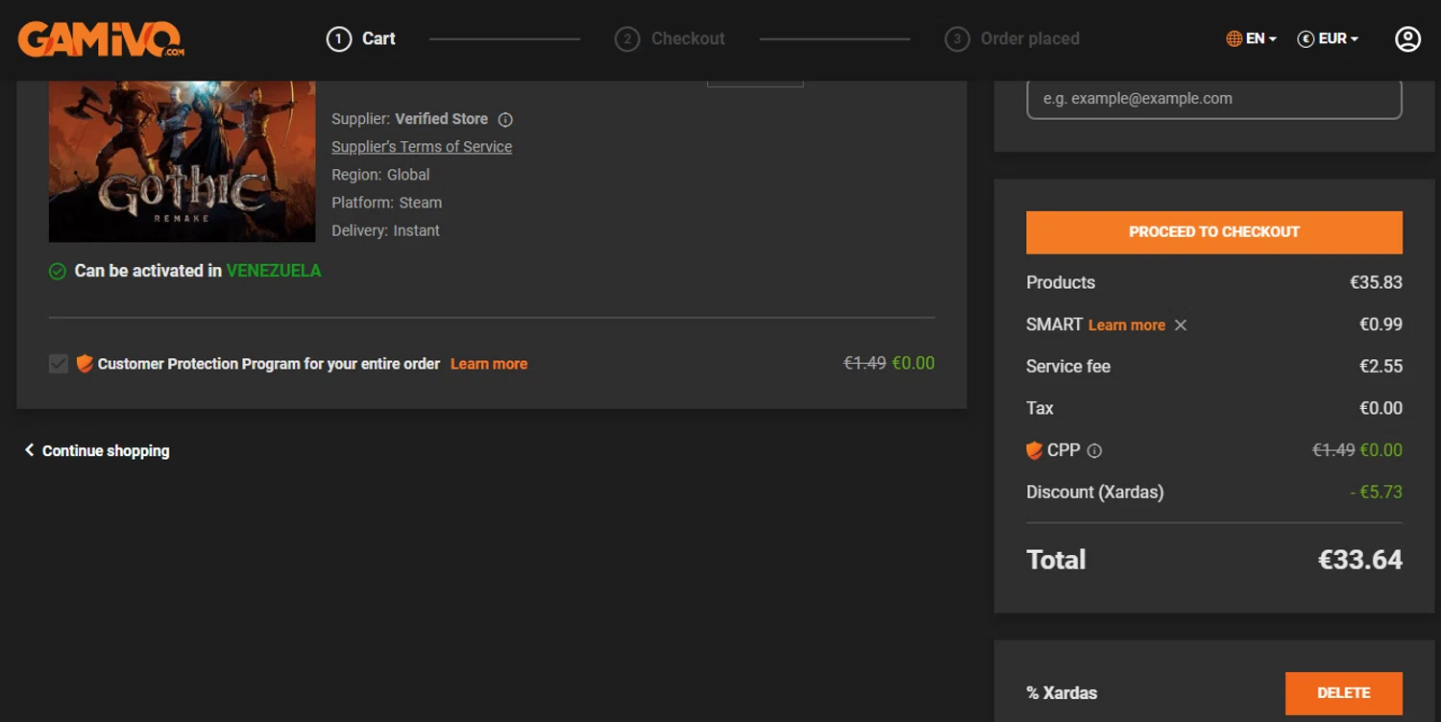Viewport: 1441px width, 722px height.
Task: Click the Customer Protection Program shield icon
Action: tap(85, 364)
